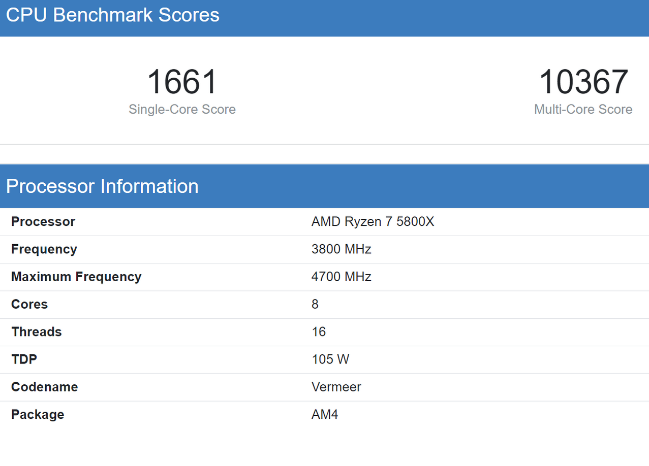Select the 4700 MHz value
This screenshot has height=466, width=649.
342,277
